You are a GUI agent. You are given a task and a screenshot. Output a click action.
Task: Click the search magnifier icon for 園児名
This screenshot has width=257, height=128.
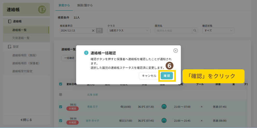pyautogui.click(x=195, y=31)
